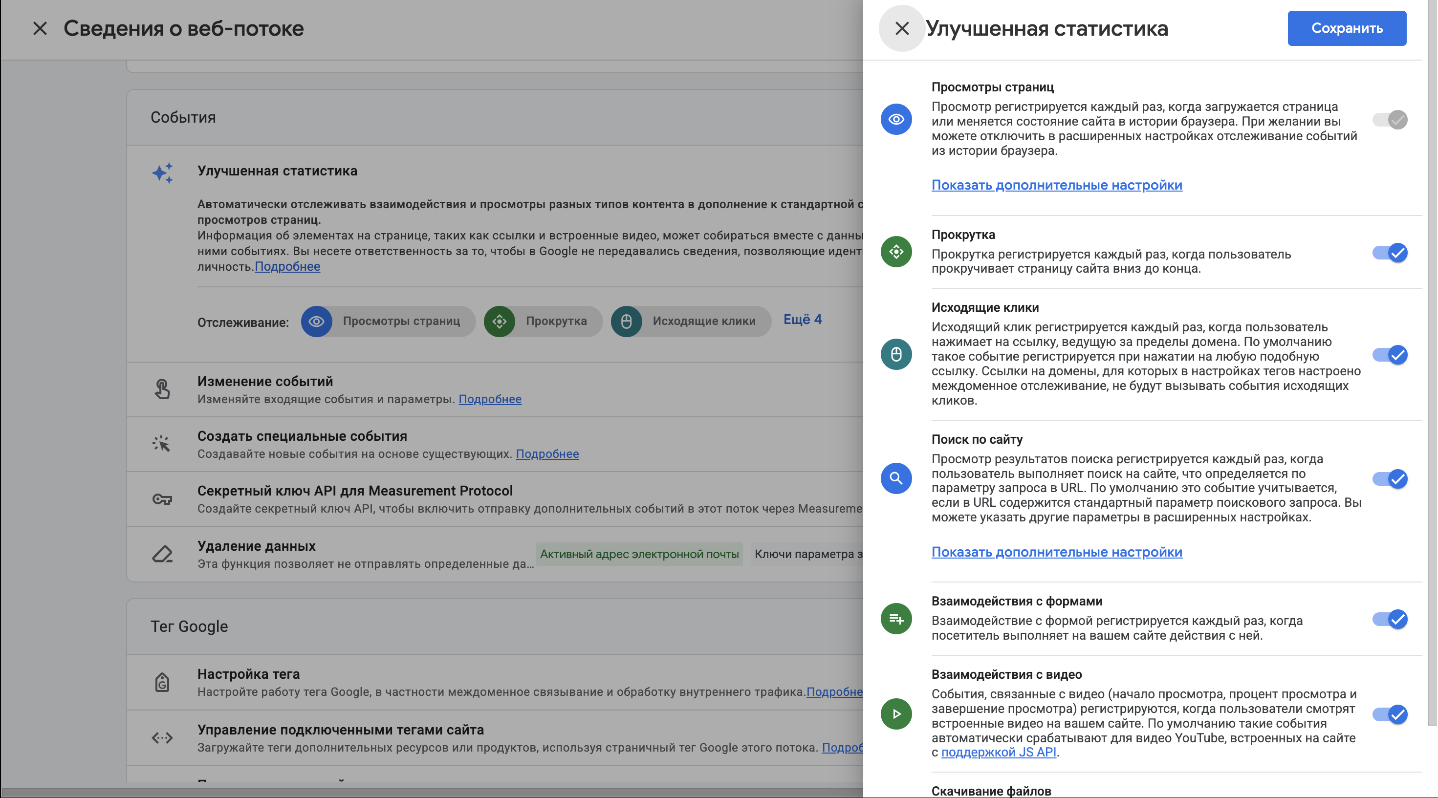This screenshot has width=1438, height=798.
Task: Switch off Взаимодействия с формами toggle
Action: click(x=1390, y=620)
